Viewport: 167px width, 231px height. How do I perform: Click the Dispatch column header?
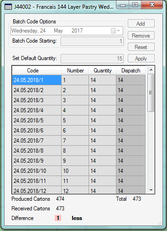(x=131, y=71)
